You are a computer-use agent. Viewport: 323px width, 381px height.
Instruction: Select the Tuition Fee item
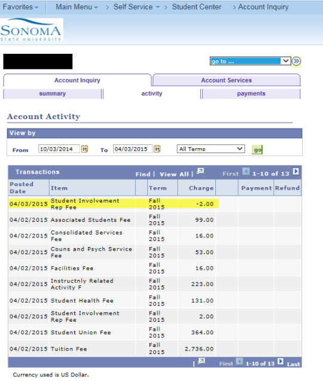[69, 349]
